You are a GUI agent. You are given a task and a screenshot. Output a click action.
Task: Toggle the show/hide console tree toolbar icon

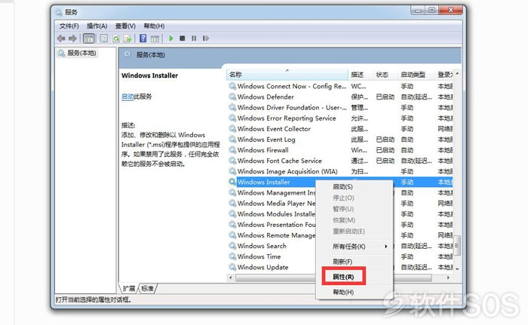click(x=89, y=38)
